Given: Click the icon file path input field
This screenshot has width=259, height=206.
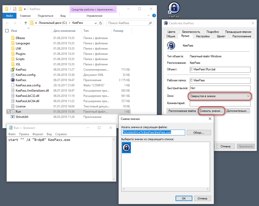Looking at the screenshot, I should pyautogui.click(x=153, y=132).
